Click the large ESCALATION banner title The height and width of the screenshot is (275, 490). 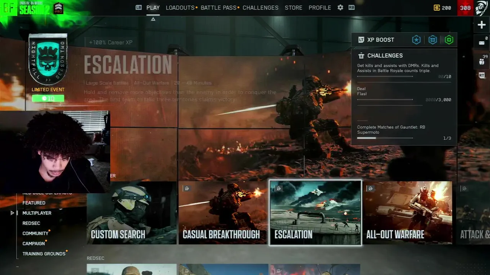point(128,65)
